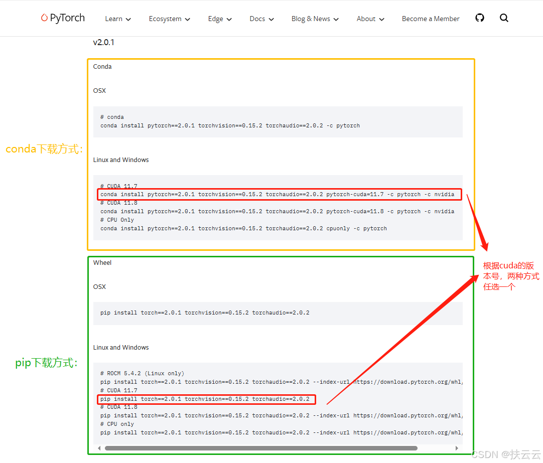Open the GitHub icon link
The image size is (543, 463).
click(x=480, y=18)
